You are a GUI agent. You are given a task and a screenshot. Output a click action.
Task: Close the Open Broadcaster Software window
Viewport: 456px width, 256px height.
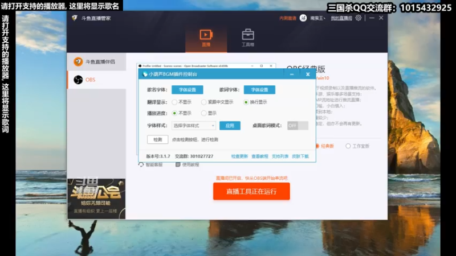(x=271, y=66)
